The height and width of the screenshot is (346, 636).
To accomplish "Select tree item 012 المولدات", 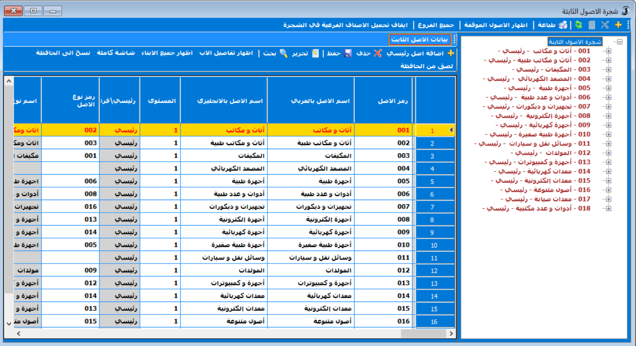I will tap(550, 153).
